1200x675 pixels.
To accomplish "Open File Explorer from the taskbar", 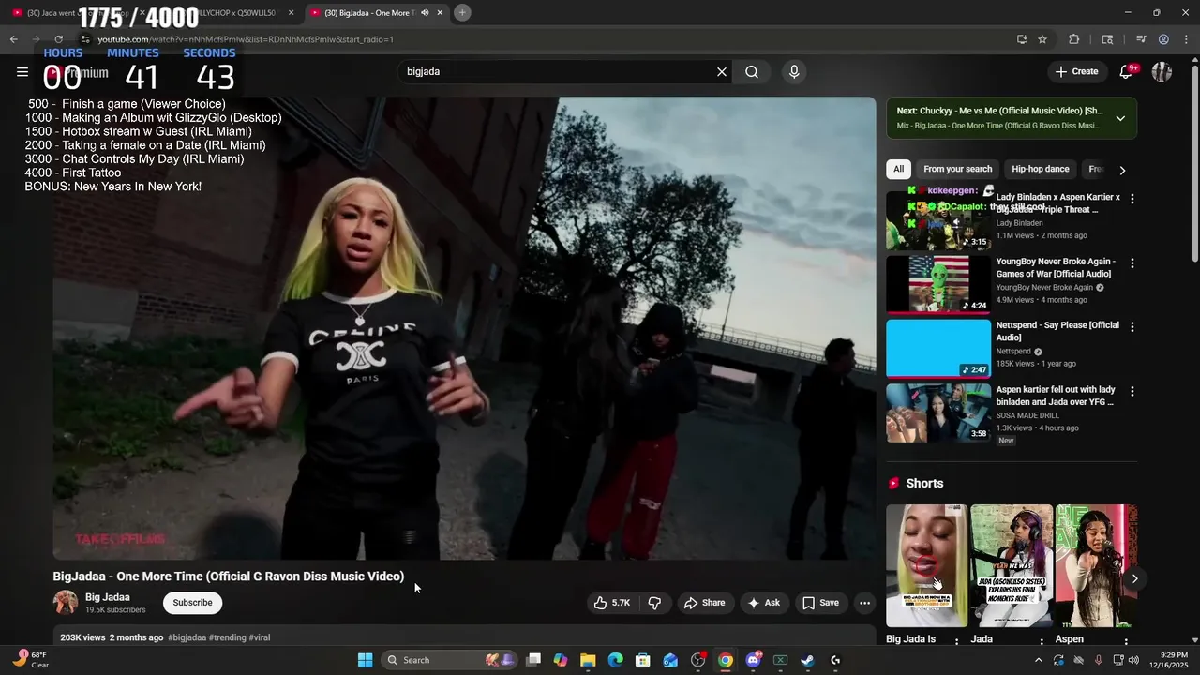I will point(588,660).
